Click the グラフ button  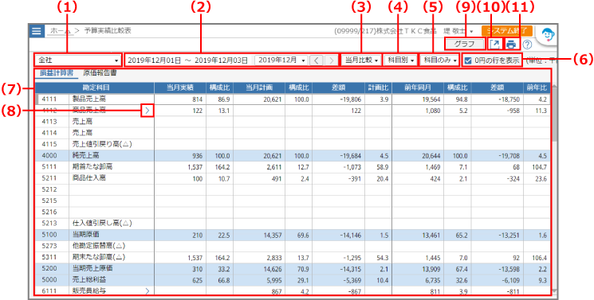coord(465,45)
